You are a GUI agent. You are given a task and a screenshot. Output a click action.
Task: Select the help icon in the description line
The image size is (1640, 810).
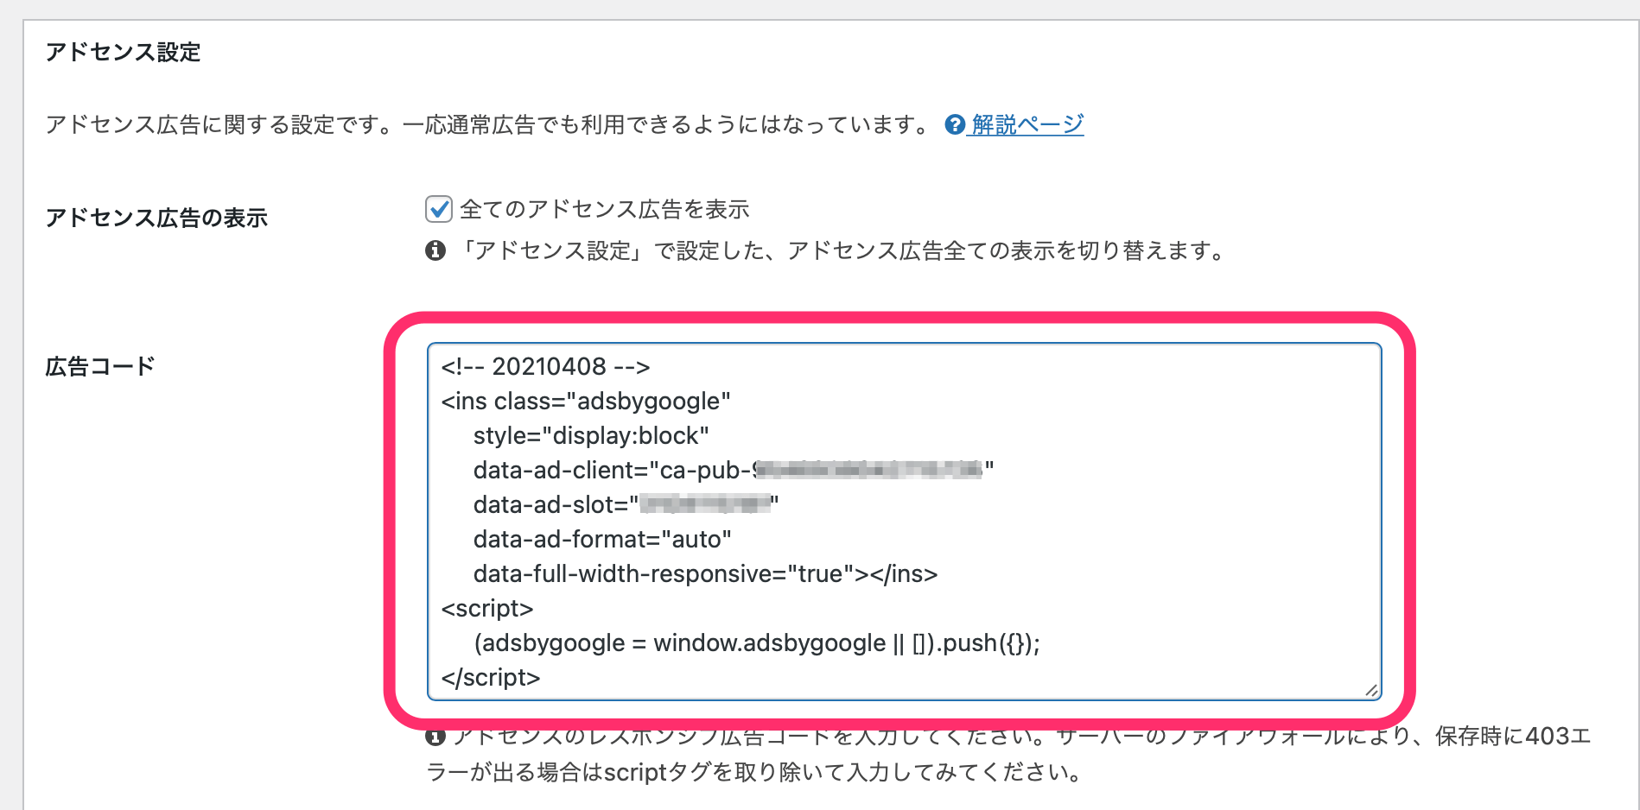pos(954,124)
